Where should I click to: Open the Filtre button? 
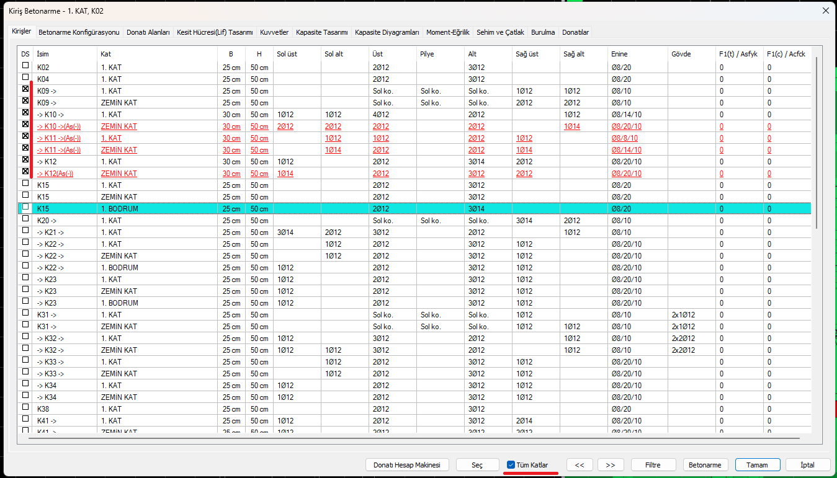click(653, 465)
